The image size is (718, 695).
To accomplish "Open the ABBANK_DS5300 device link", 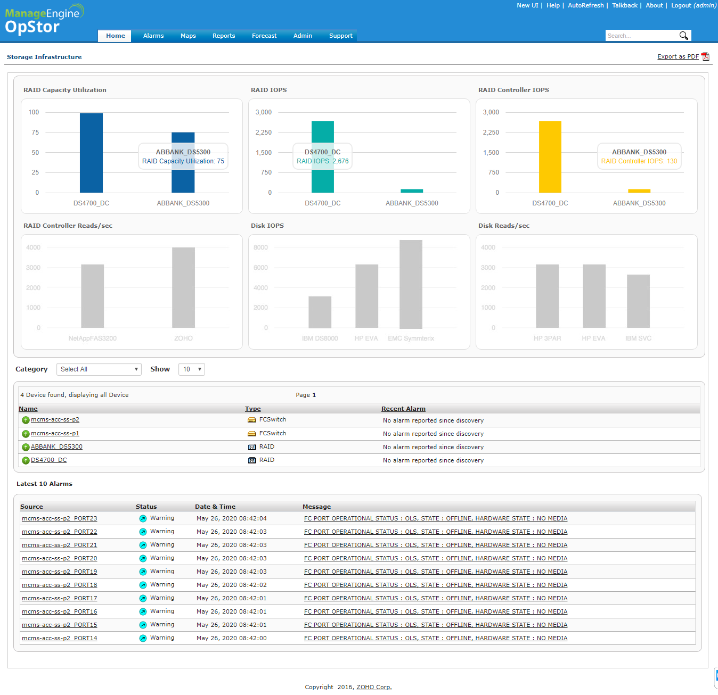I will (56, 447).
